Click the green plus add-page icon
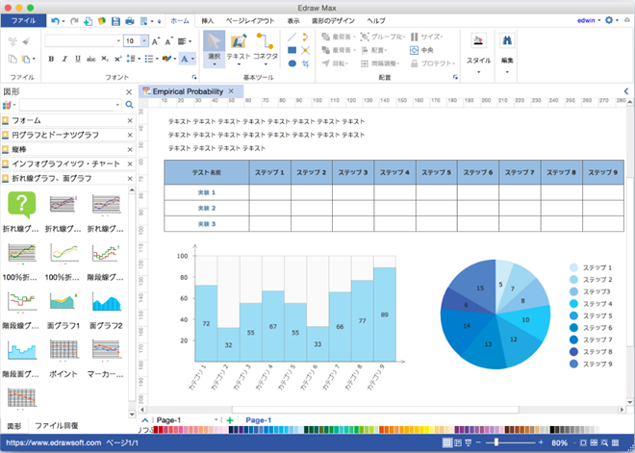The image size is (635, 453). point(229,420)
